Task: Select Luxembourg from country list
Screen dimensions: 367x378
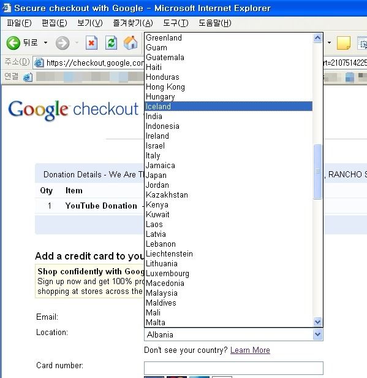Action: click(229, 274)
